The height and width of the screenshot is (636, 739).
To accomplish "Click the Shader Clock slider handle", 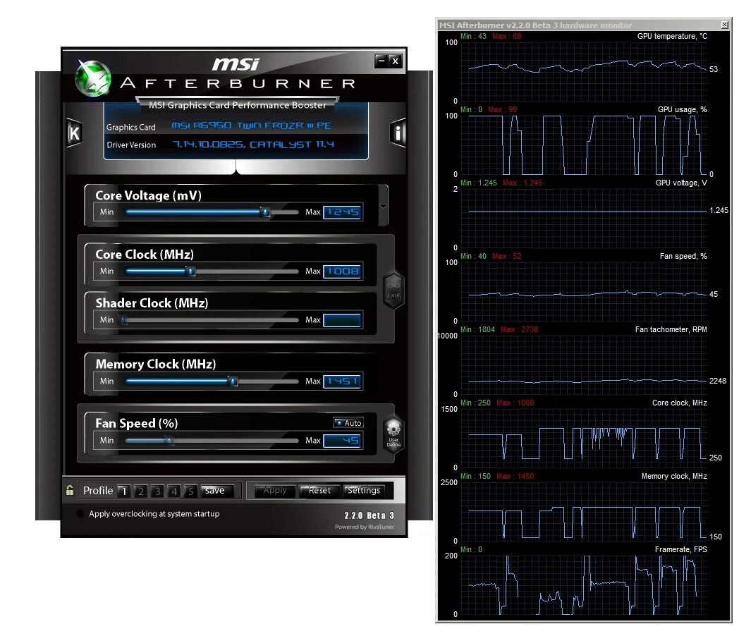I will pyautogui.click(x=124, y=320).
